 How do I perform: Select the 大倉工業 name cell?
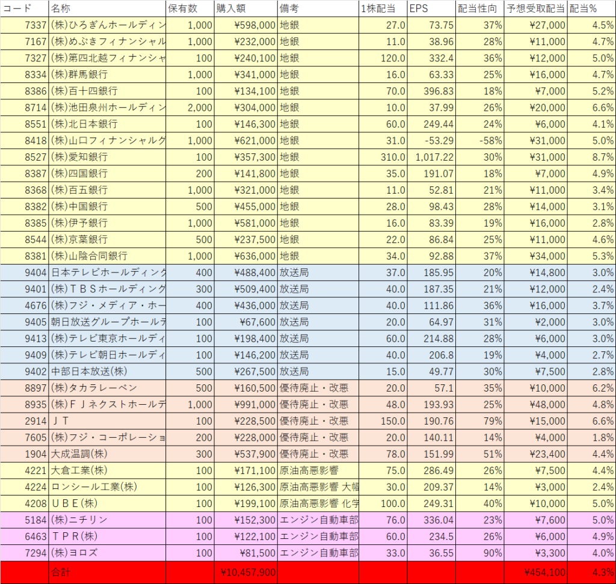point(108,470)
